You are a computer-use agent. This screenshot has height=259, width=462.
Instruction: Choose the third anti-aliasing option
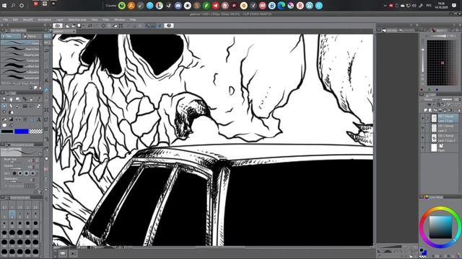[27, 173]
